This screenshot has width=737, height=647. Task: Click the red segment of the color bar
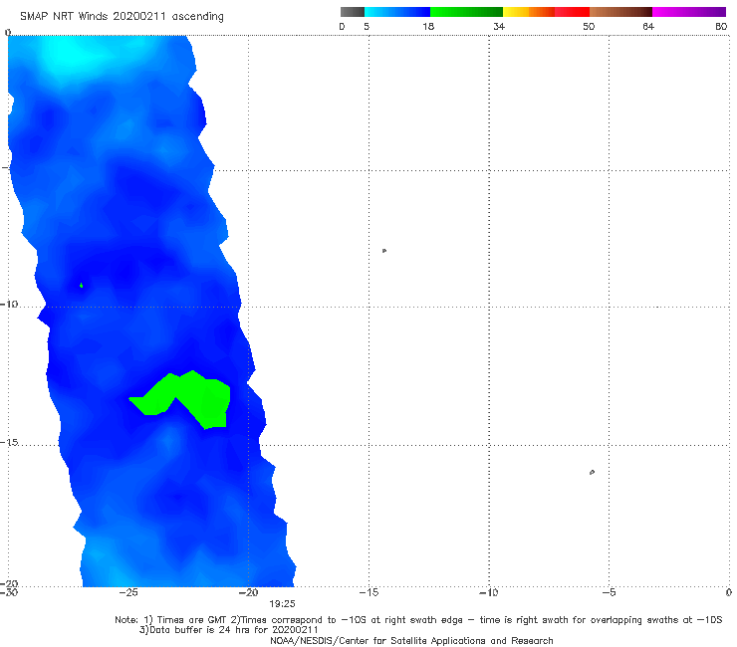click(x=572, y=12)
